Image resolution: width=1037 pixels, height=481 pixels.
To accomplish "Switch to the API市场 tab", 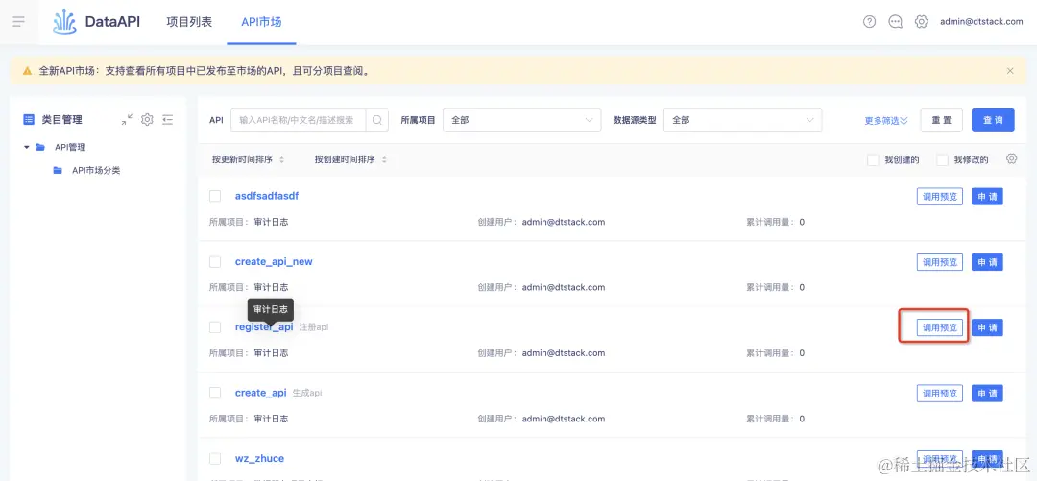I will pyautogui.click(x=261, y=22).
